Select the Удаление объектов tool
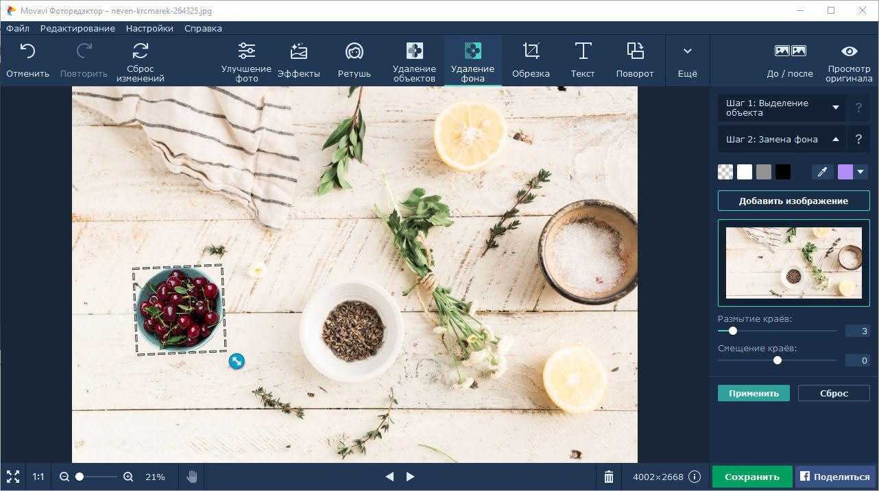The width and height of the screenshot is (879, 491). (414, 52)
